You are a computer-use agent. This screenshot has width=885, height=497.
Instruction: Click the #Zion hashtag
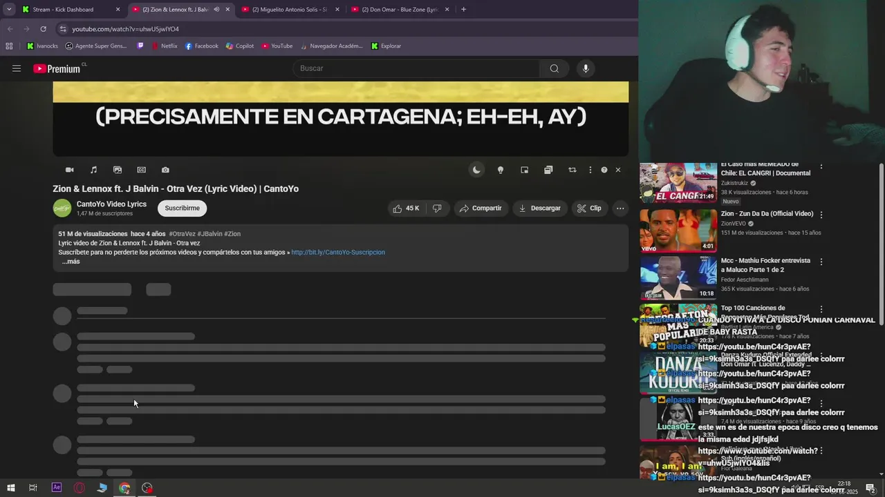point(232,234)
